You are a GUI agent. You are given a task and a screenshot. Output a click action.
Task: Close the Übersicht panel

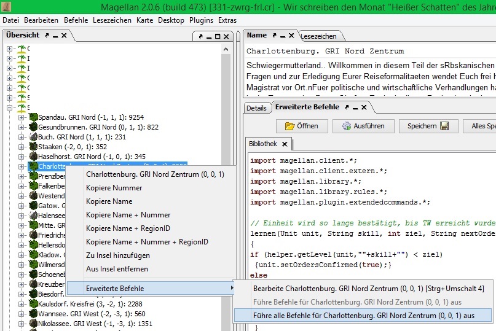pos(64,36)
